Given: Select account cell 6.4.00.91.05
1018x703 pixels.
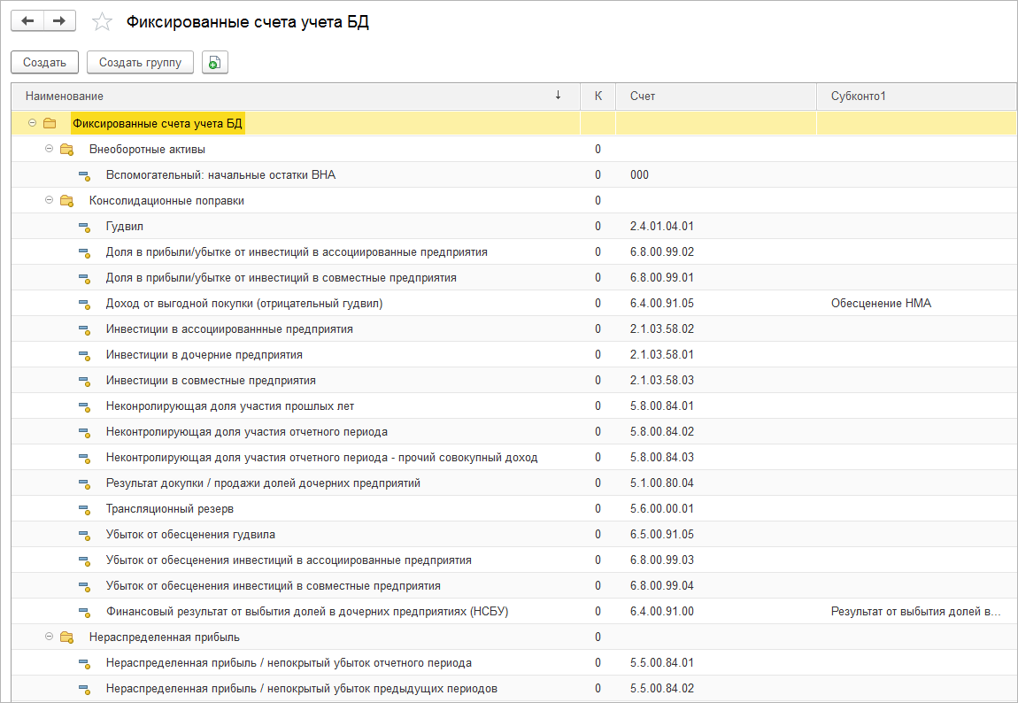Looking at the screenshot, I should pos(662,304).
